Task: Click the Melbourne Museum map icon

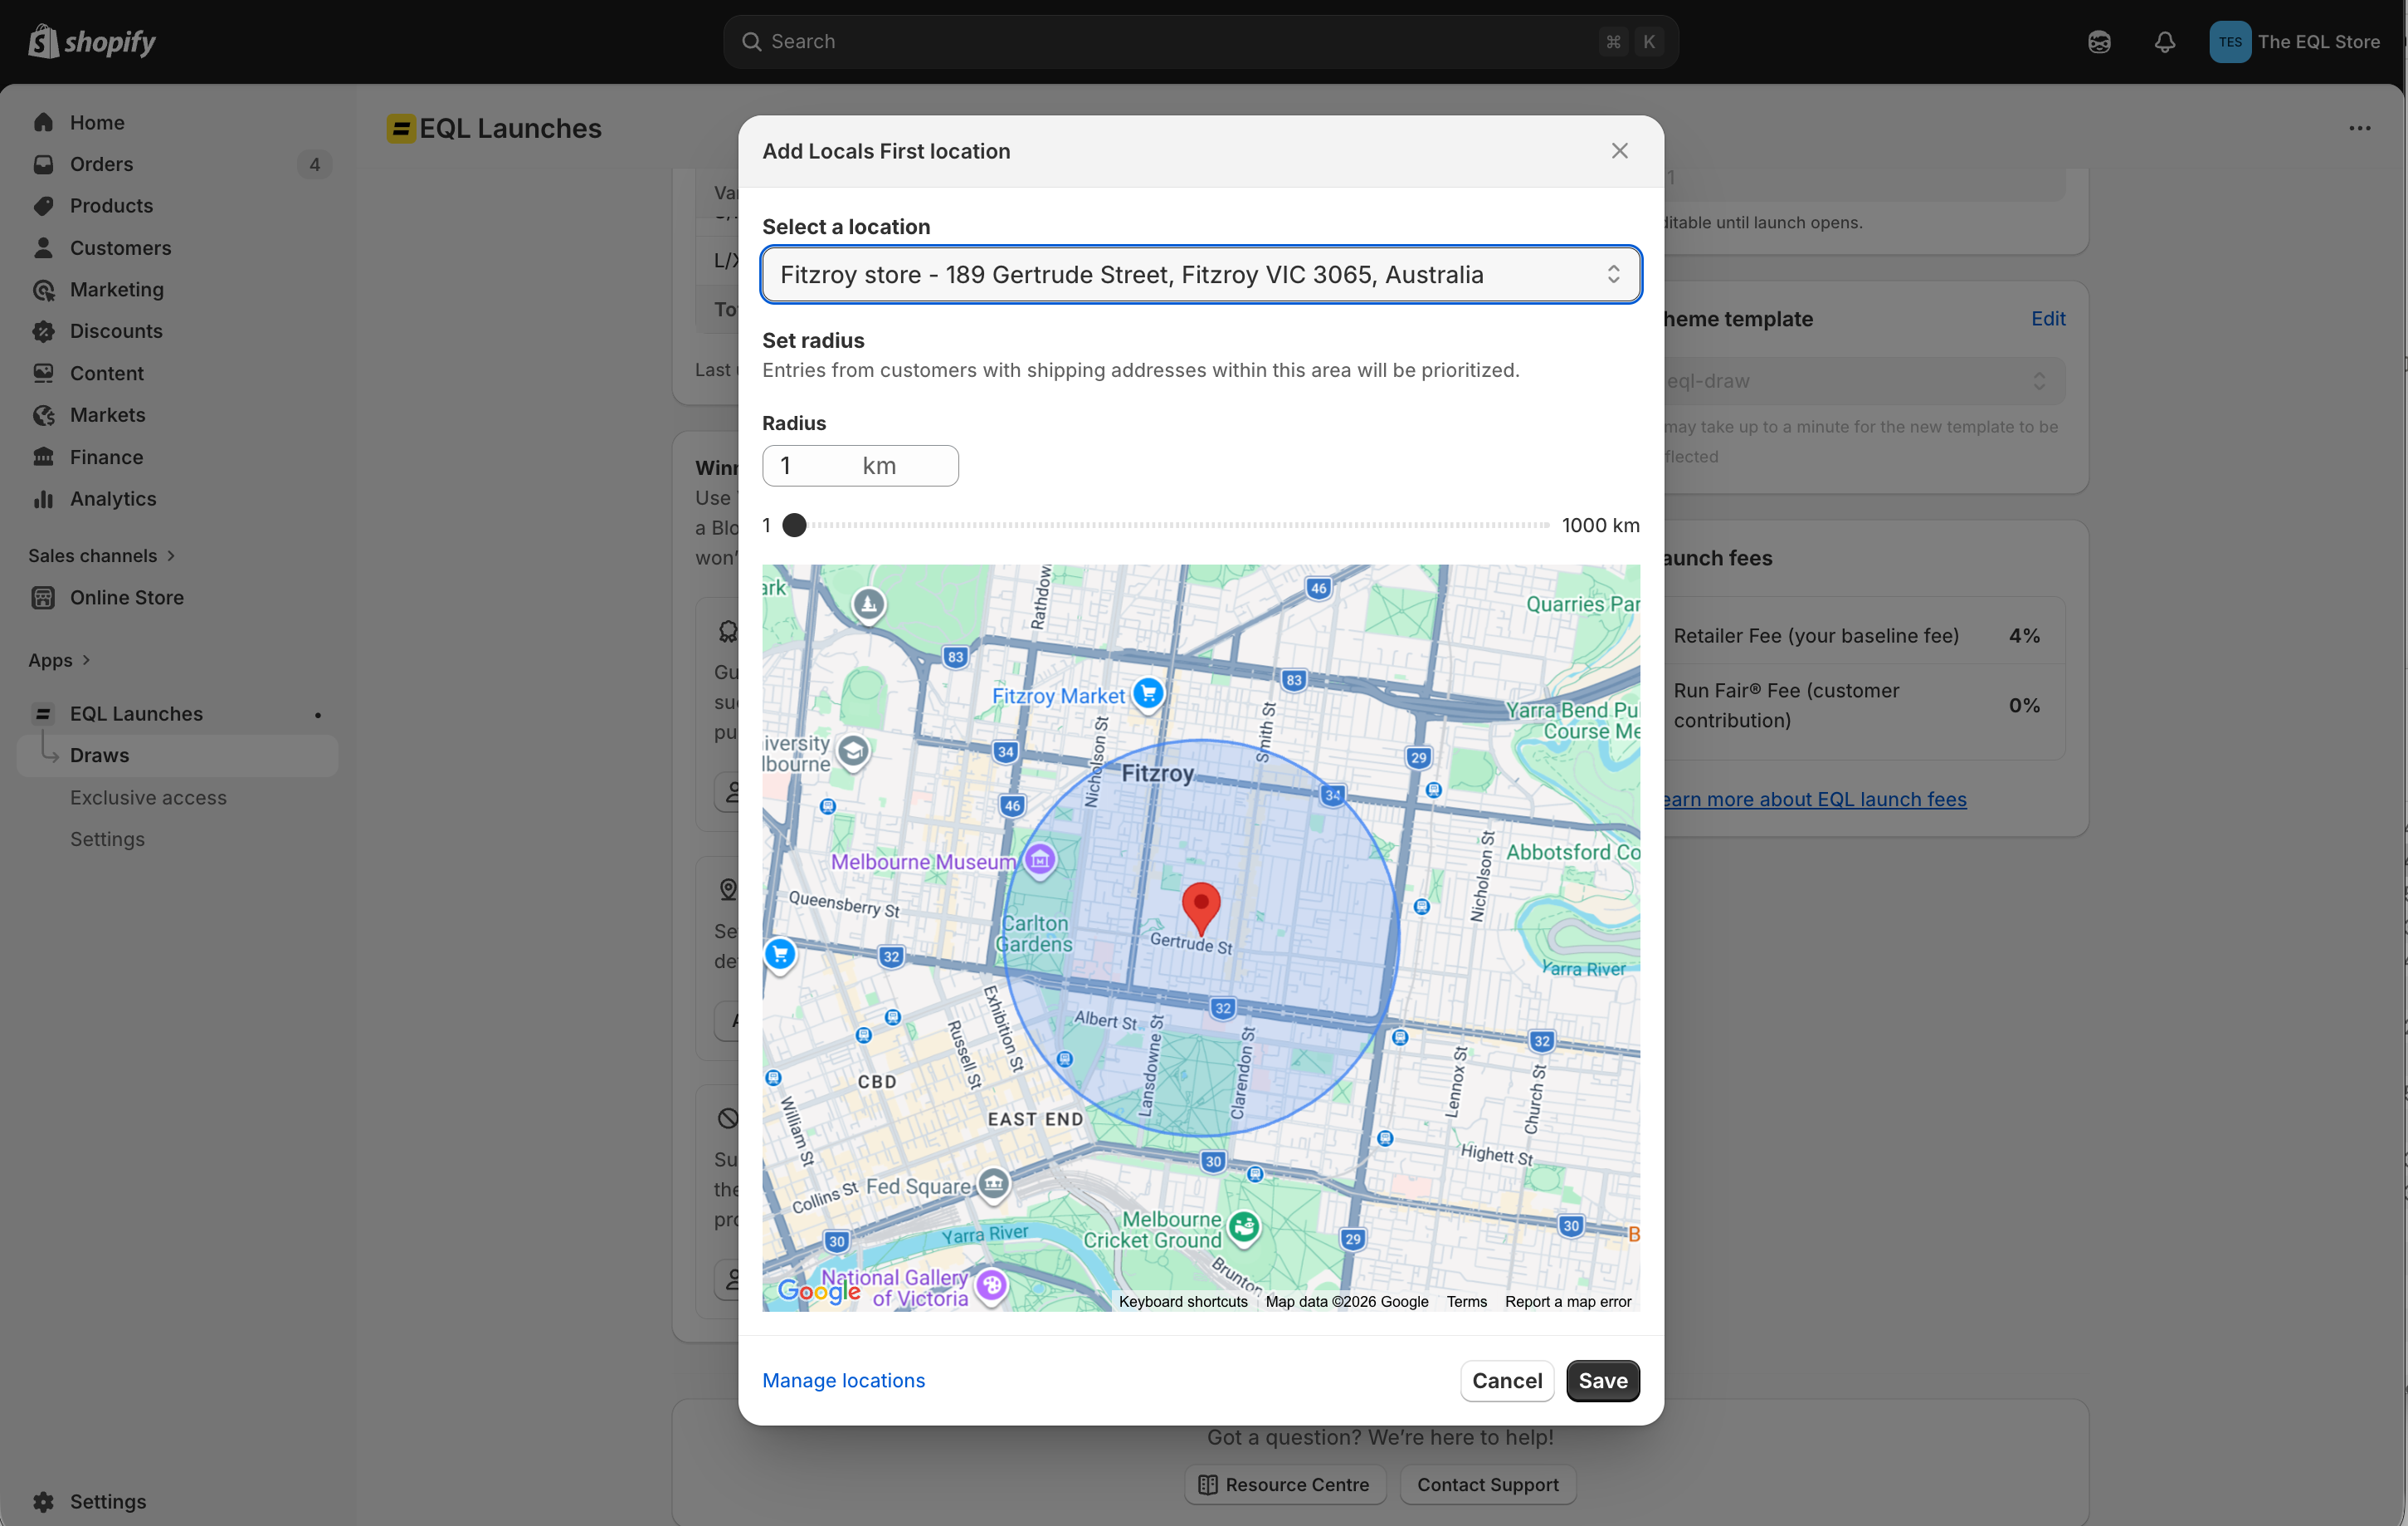Action: [1040, 859]
